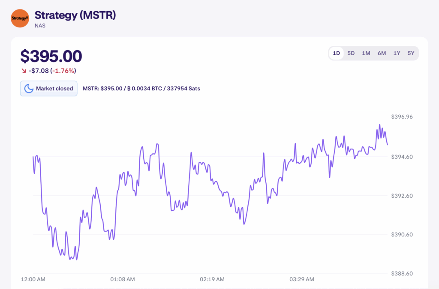
Task: Click the -$7.08 price change value
Action: pos(39,71)
